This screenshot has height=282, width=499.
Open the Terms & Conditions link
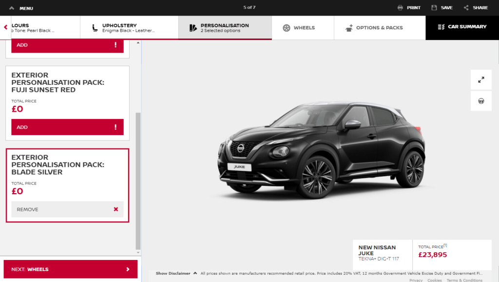coord(464,280)
